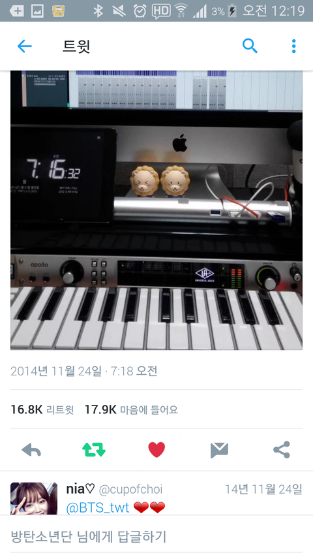Tap the share icon
The height and width of the screenshot is (557, 313).
tap(282, 450)
